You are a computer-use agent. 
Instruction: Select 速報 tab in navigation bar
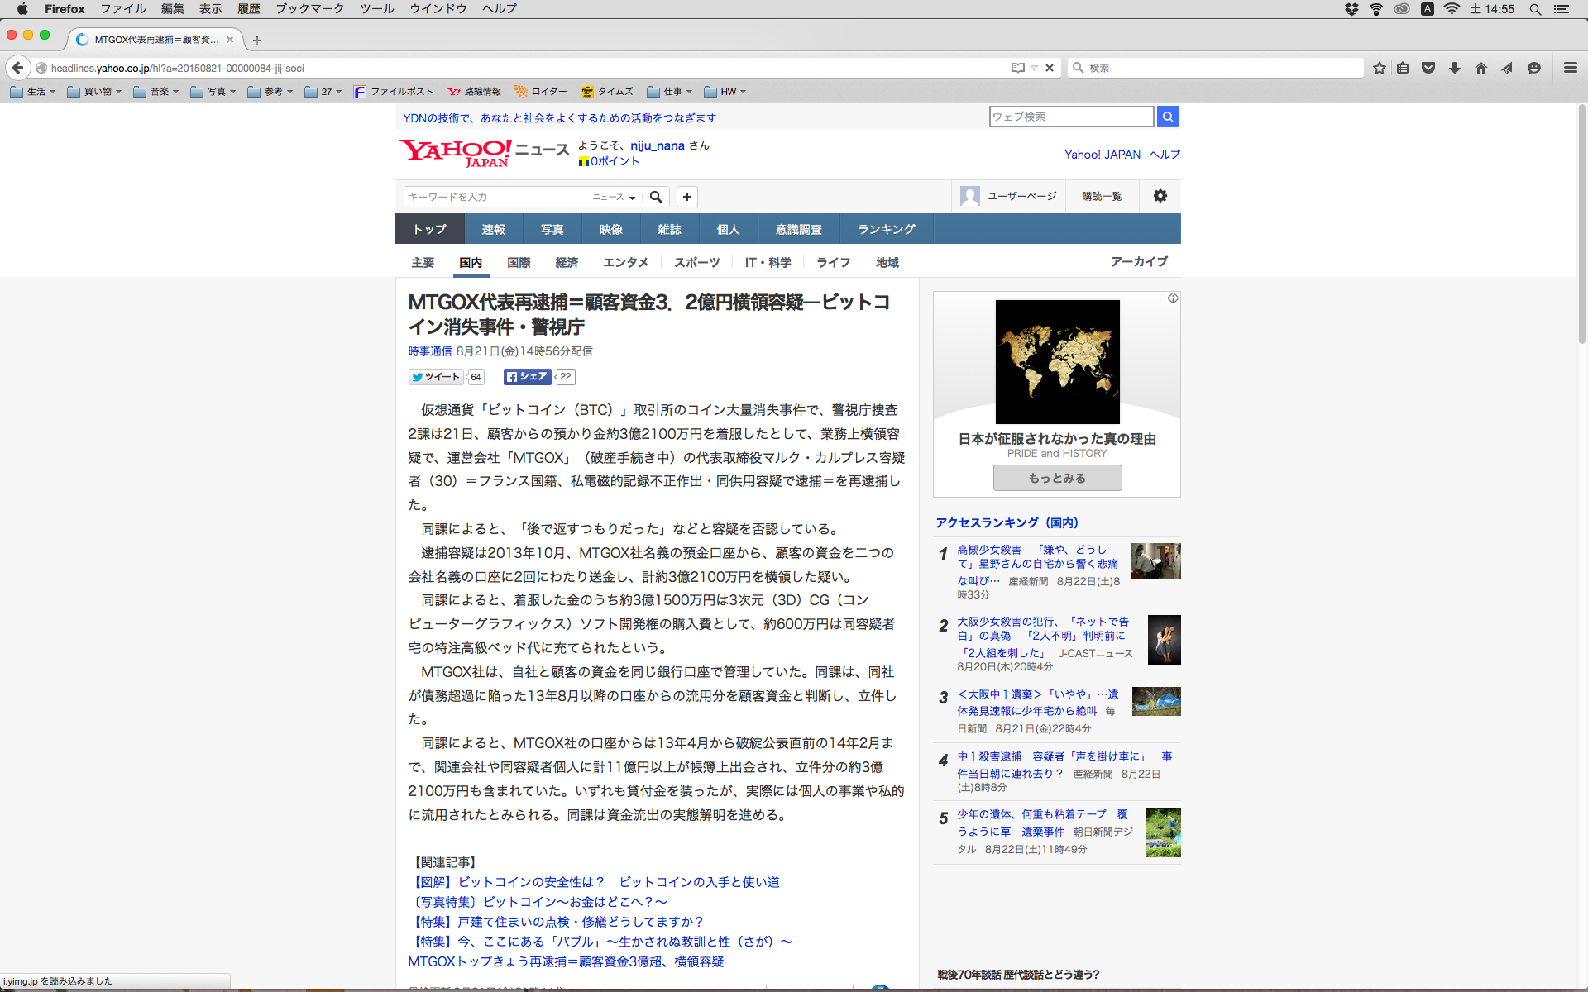(493, 229)
